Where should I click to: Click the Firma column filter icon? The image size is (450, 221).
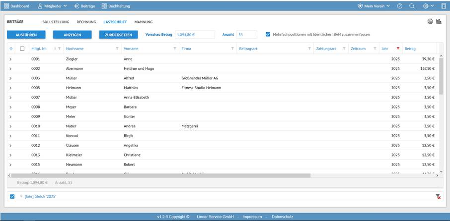click(232, 49)
